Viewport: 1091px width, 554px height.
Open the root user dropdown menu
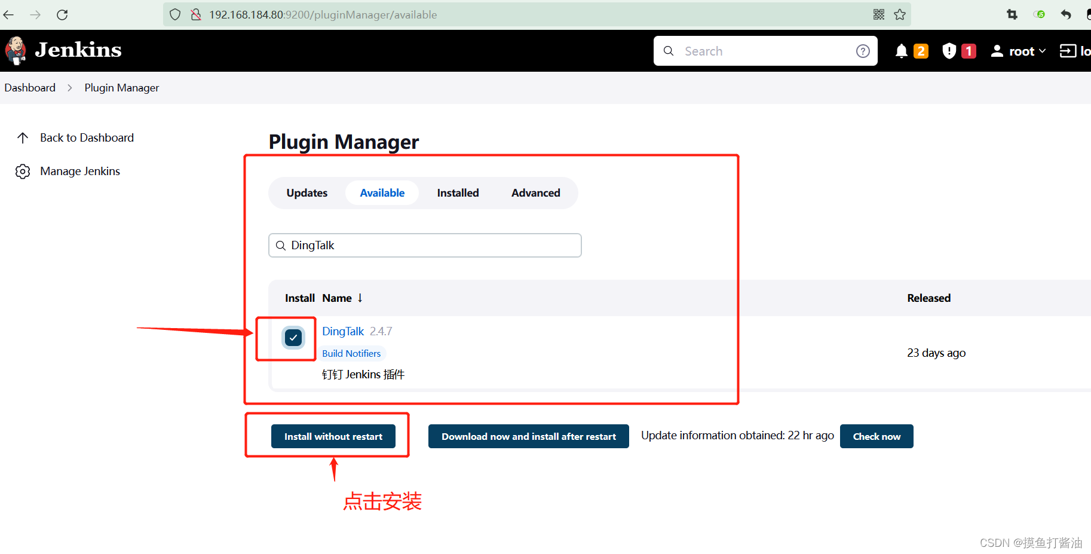(x=1018, y=51)
